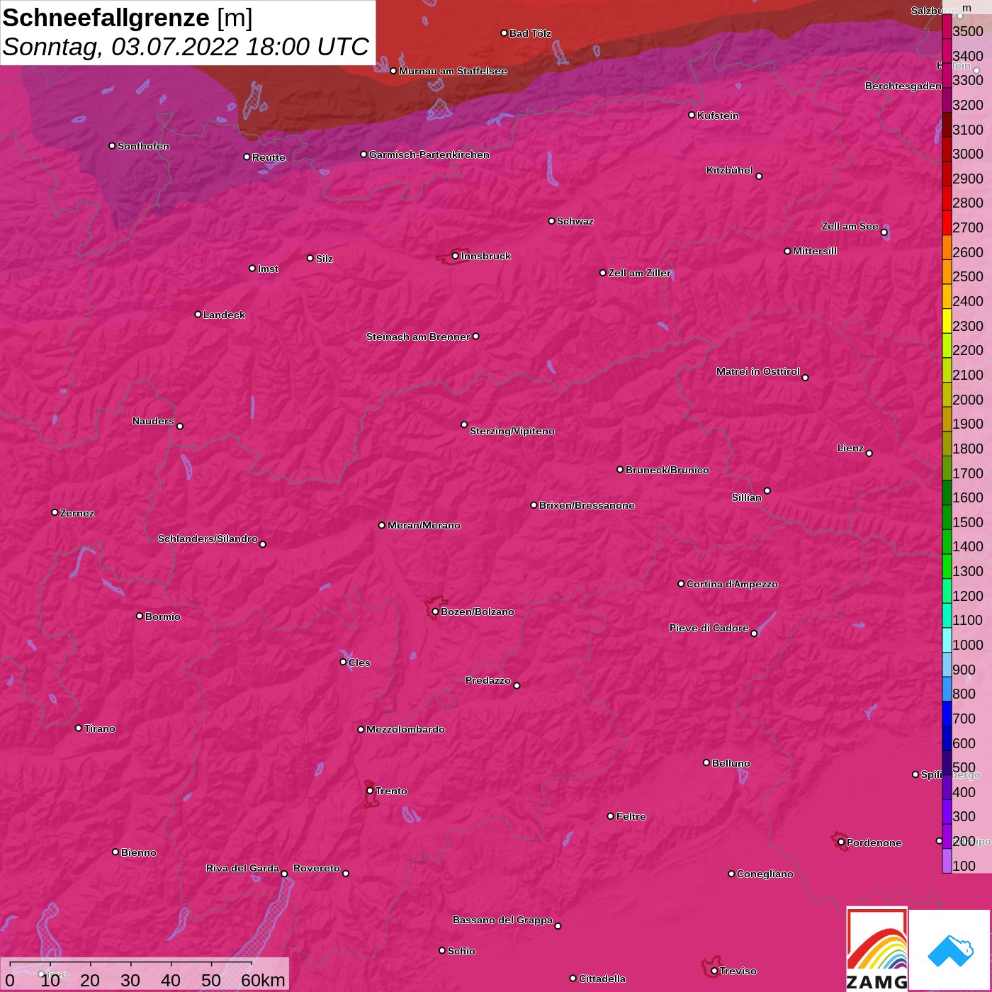992x992 pixels.
Task: Click the Imst label
Action: point(268,269)
